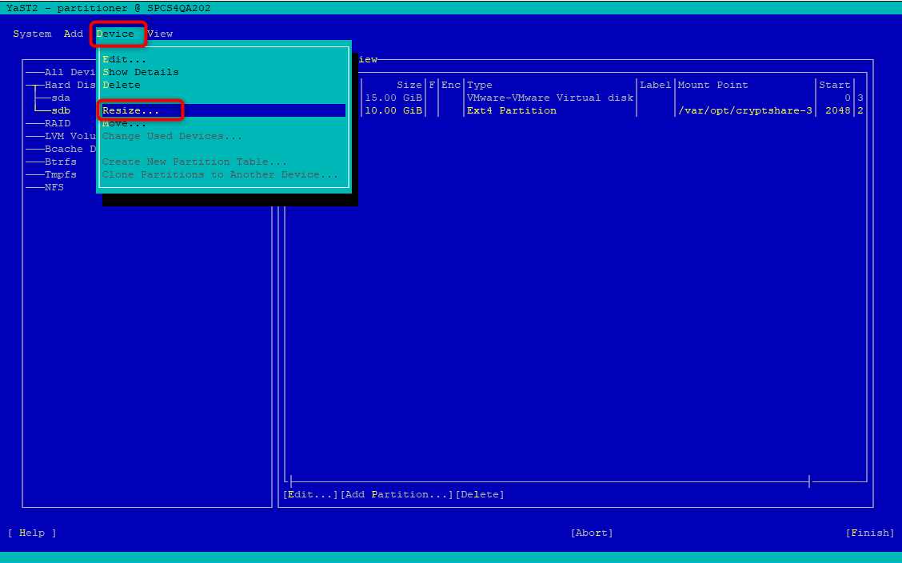Click the [Delete] button below table
The height and width of the screenshot is (563, 902).
[x=480, y=494]
